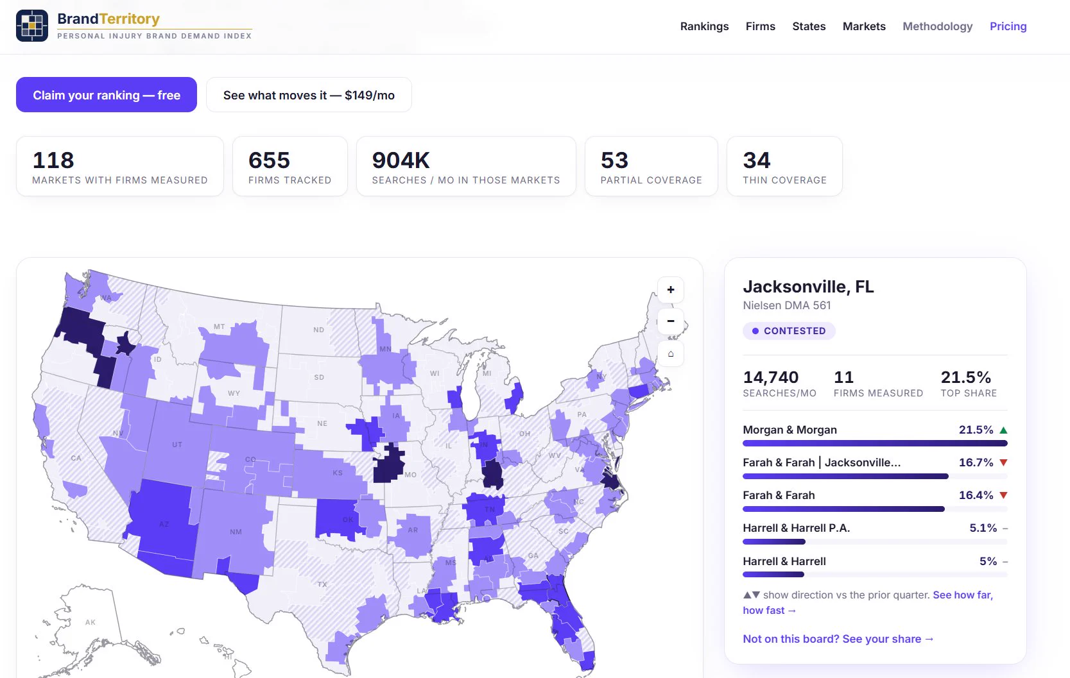View the Methodology page
Image resolution: width=1070 pixels, height=678 pixels.
(937, 26)
